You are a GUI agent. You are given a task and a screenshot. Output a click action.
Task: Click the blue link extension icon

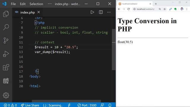[170, 9]
